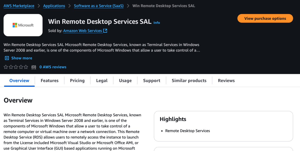Viewport: 300px width, 151px height.
Task: Switch to the Features tab
Action: (x=49, y=81)
